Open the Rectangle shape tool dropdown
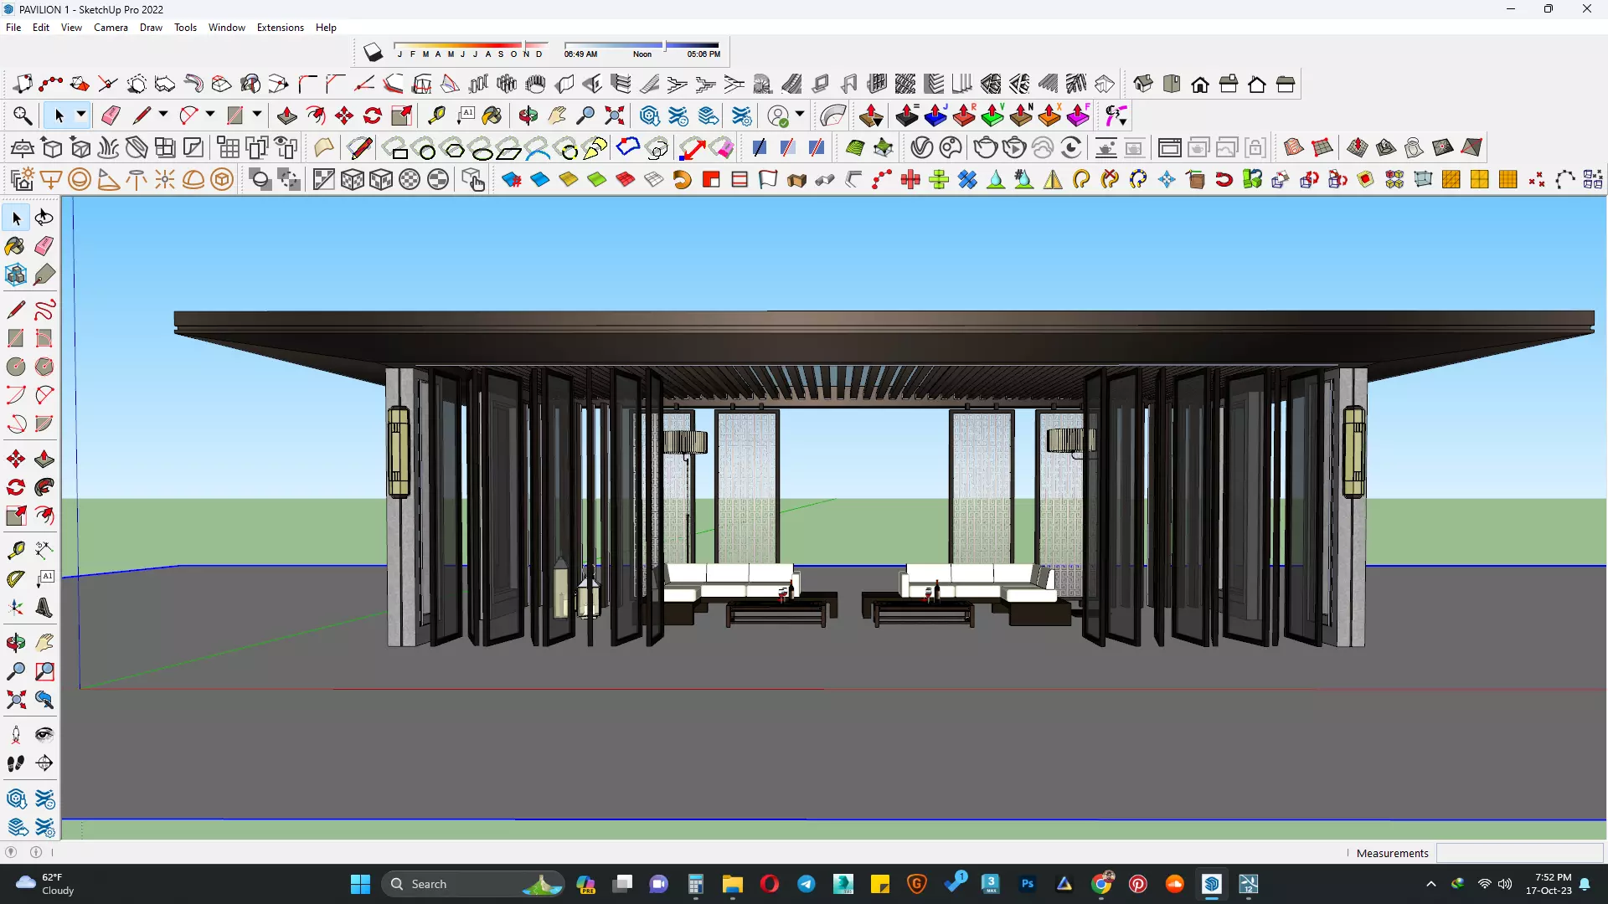The image size is (1608, 904). click(x=257, y=115)
